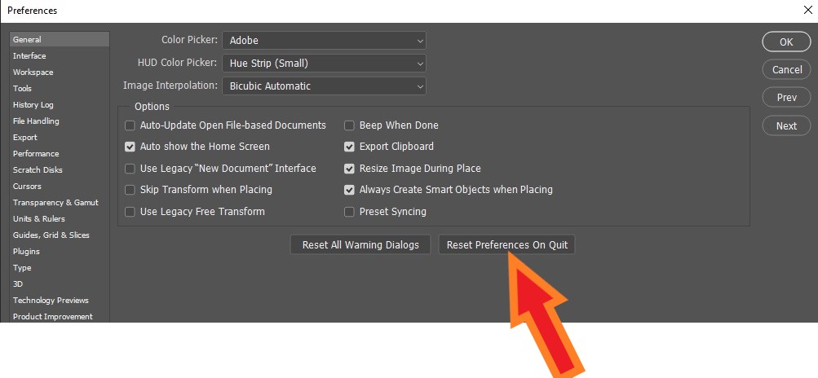Click Reset Preferences On Quit button
818x378 pixels.
click(x=507, y=244)
